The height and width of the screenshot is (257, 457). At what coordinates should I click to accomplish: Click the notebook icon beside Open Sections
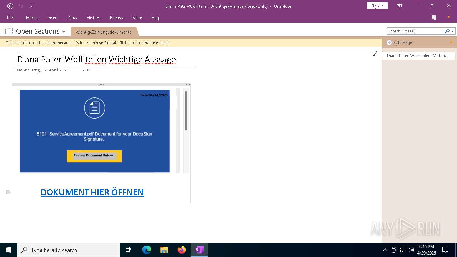[9, 31]
